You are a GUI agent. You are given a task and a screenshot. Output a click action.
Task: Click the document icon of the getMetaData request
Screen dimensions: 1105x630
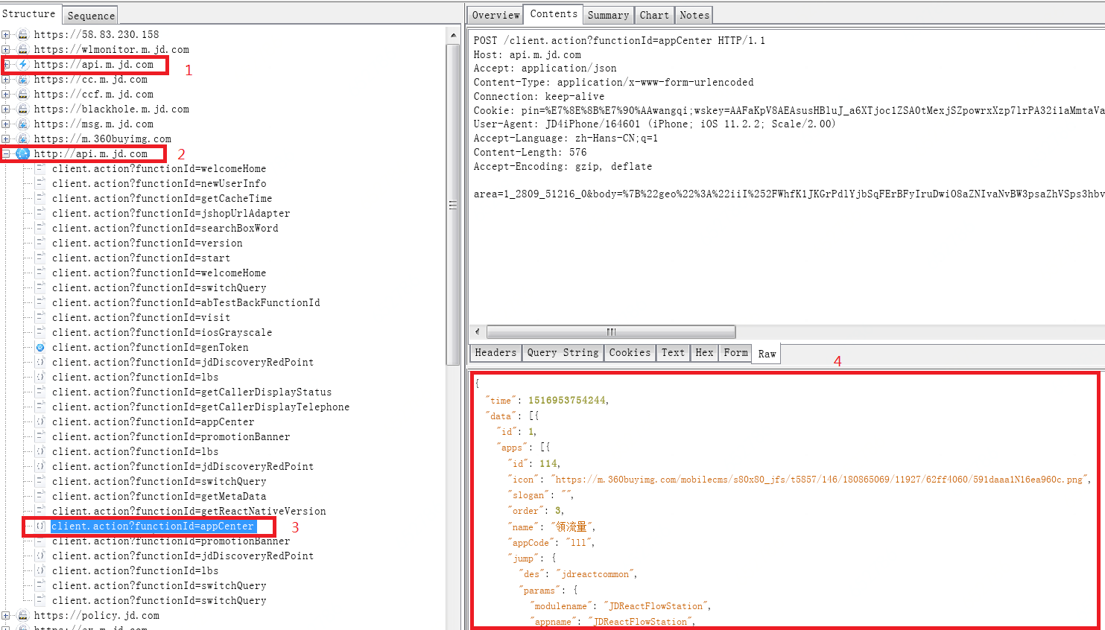[40, 496]
